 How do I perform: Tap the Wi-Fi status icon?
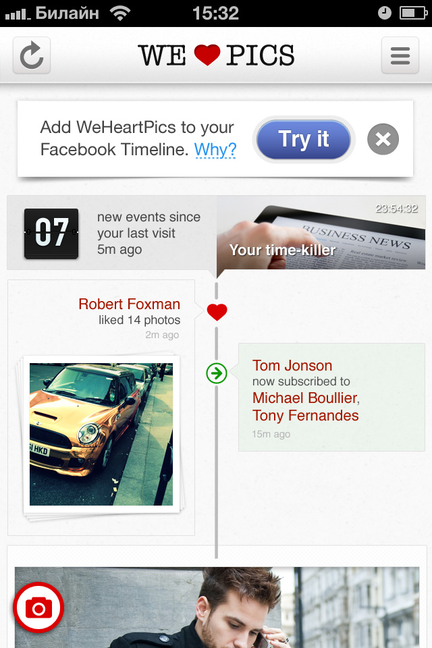tap(122, 13)
